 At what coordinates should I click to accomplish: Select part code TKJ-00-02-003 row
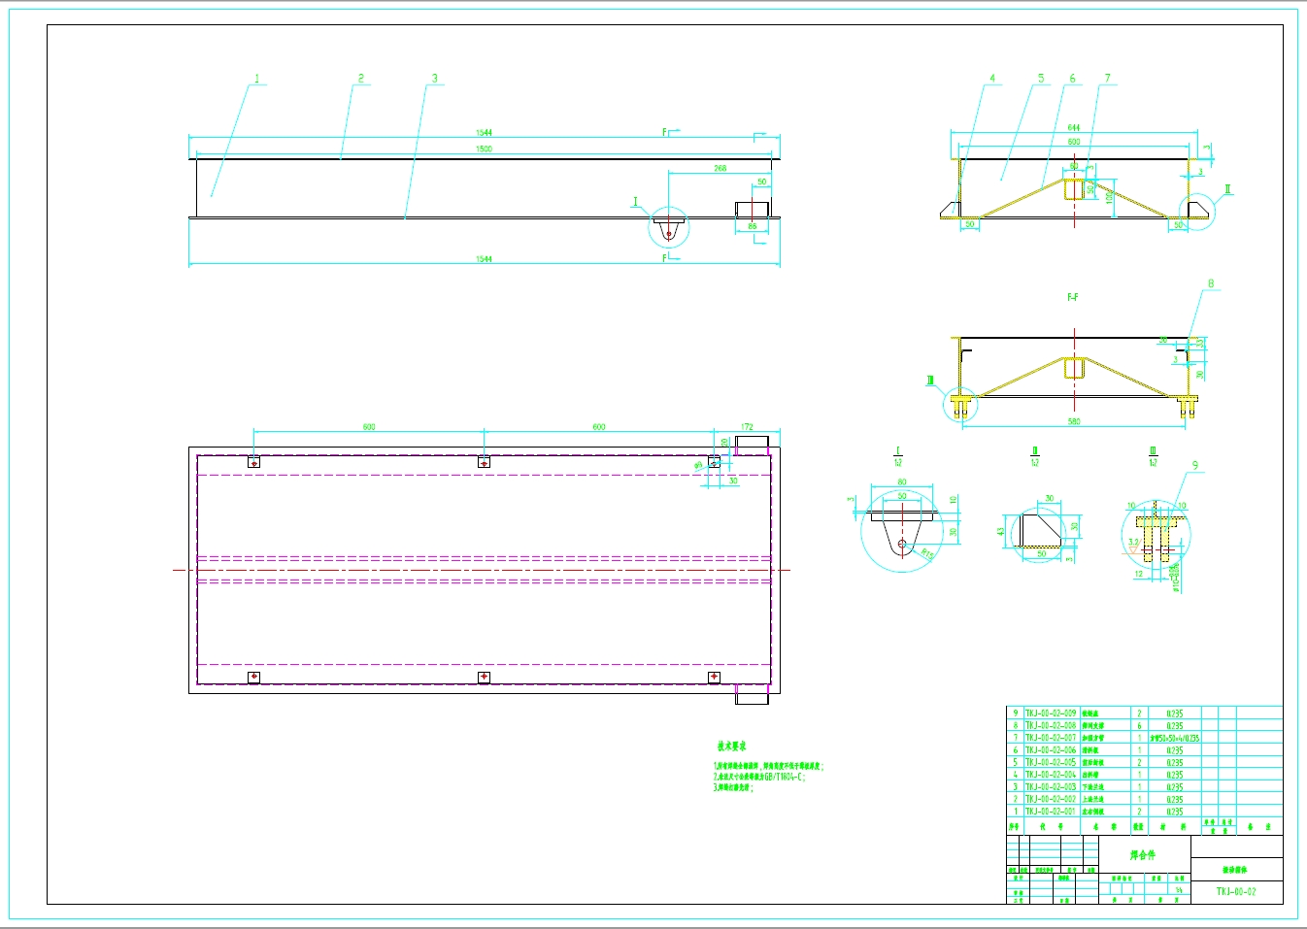point(1051,787)
